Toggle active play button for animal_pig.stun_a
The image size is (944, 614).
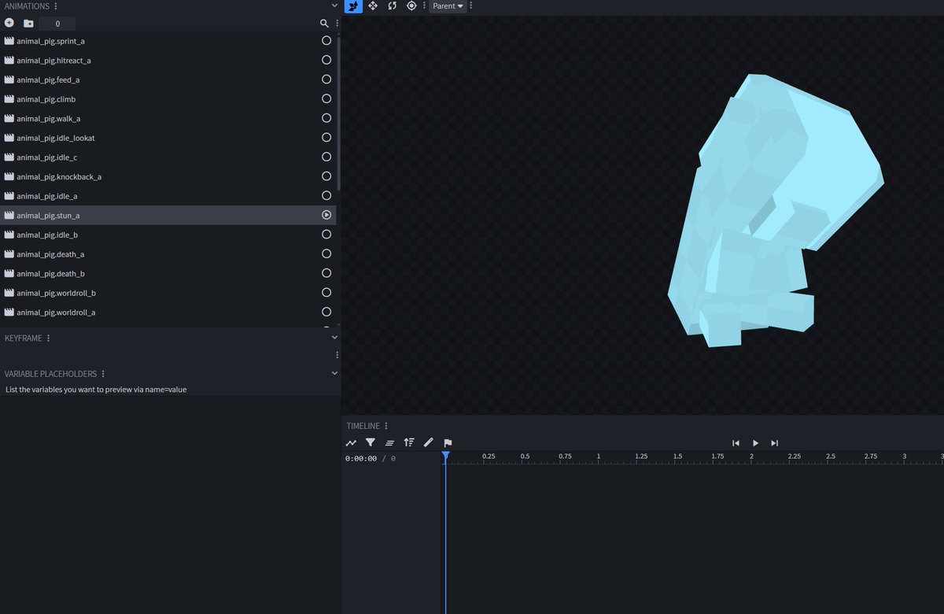(x=326, y=215)
